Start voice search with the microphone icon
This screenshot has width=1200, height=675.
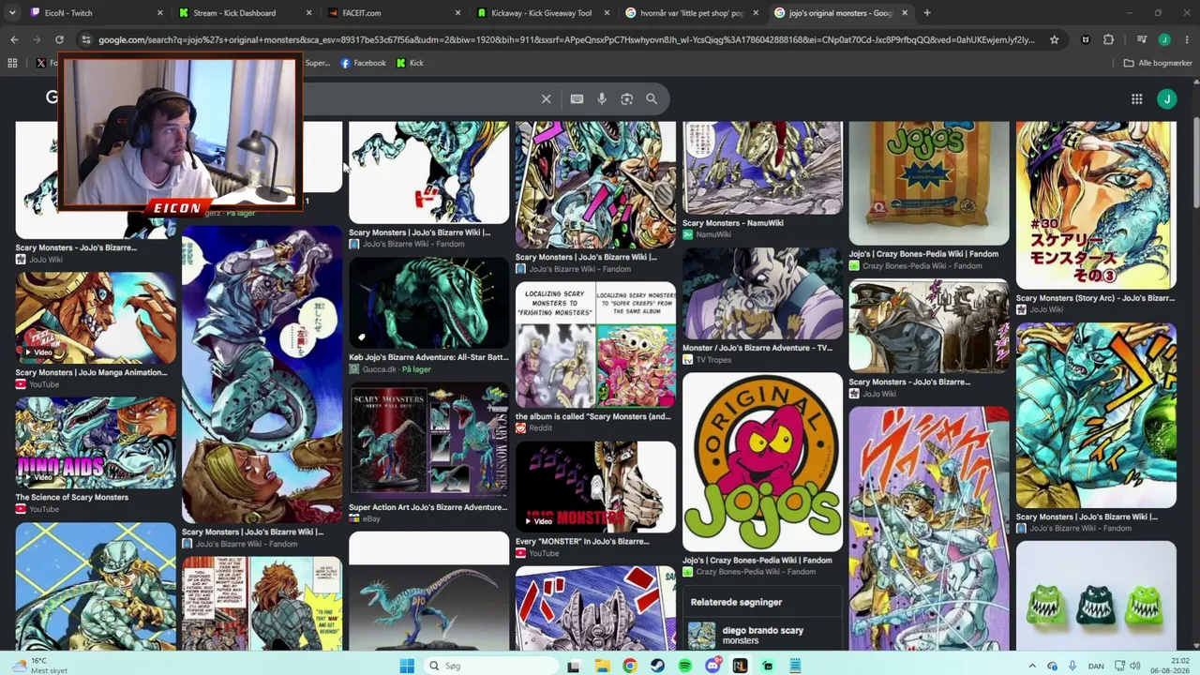click(602, 98)
